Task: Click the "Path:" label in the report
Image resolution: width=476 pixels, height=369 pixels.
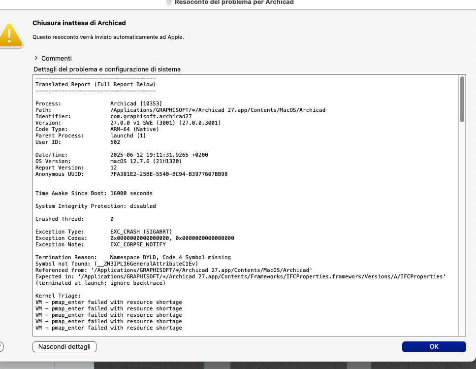Action: point(43,110)
